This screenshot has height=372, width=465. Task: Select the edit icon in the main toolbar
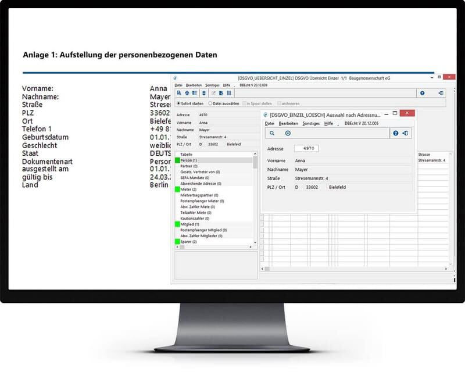pos(213,93)
